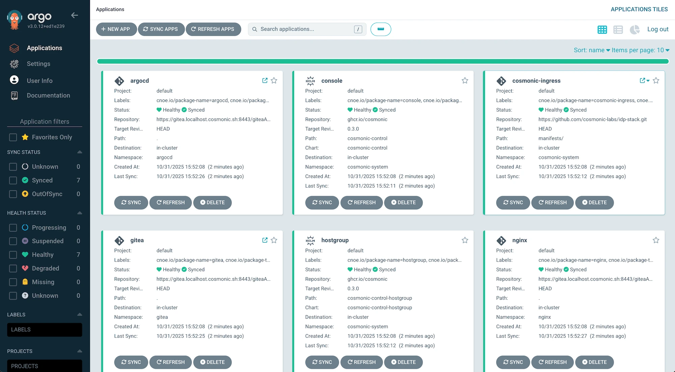Click Log out
Screen dimensions: 675x372
coord(658,29)
